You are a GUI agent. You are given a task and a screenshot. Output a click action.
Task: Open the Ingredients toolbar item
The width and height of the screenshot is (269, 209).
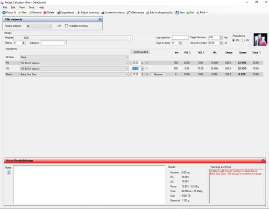pyautogui.click(x=66, y=12)
